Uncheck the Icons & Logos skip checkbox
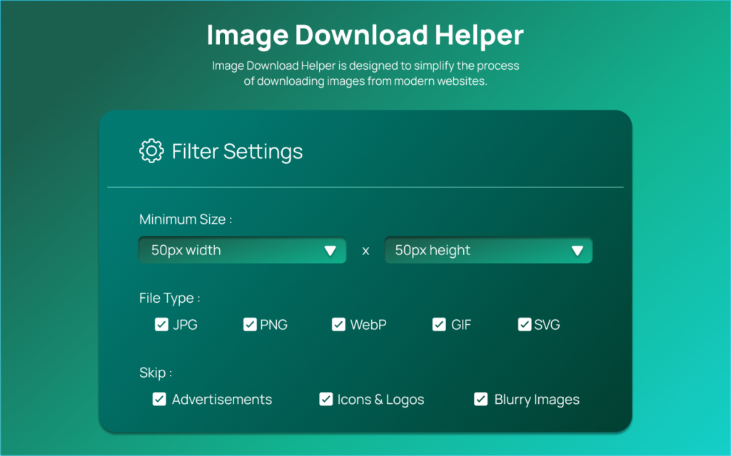This screenshot has width=731, height=456. (326, 399)
